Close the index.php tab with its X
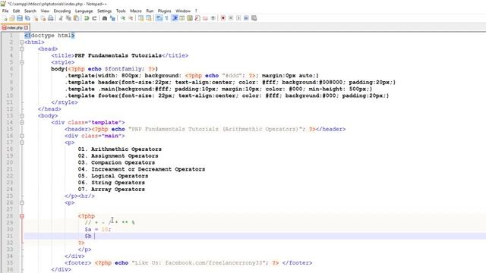The image size is (486, 273). tap(26, 27)
